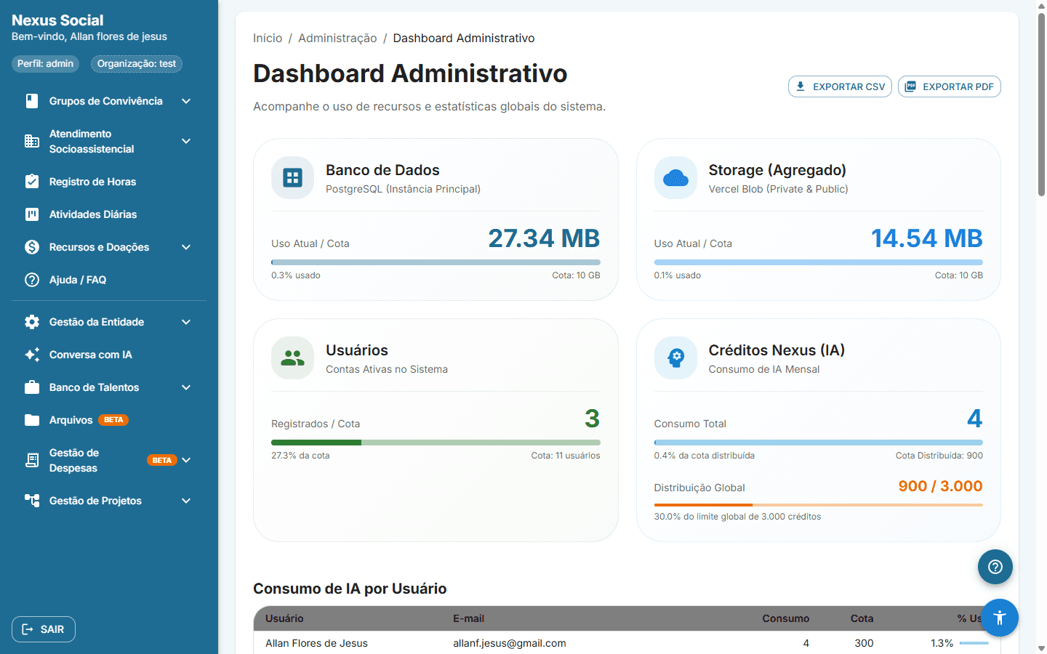Screen dimensions: 1047x654
Task: Click the Sair logout button
Action: [44, 629]
